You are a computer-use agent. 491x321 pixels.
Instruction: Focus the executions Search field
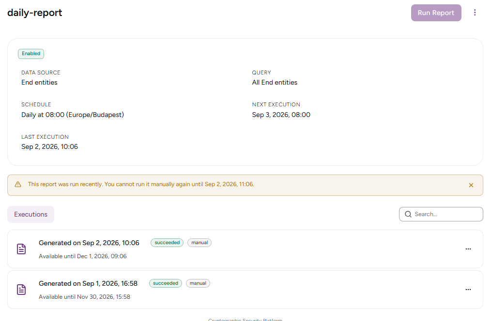[x=441, y=214]
